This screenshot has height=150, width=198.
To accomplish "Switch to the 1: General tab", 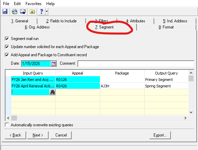I will point(20,21).
